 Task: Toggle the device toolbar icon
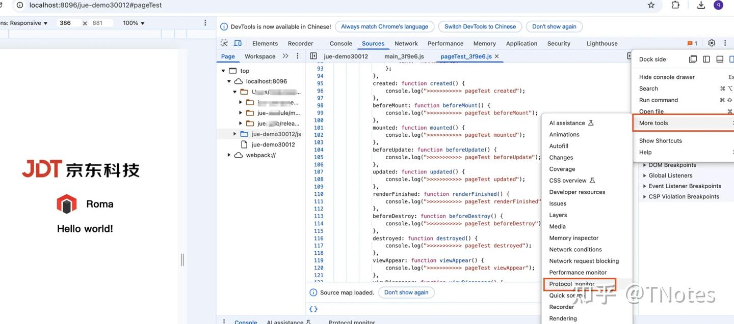(x=238, y=43)
